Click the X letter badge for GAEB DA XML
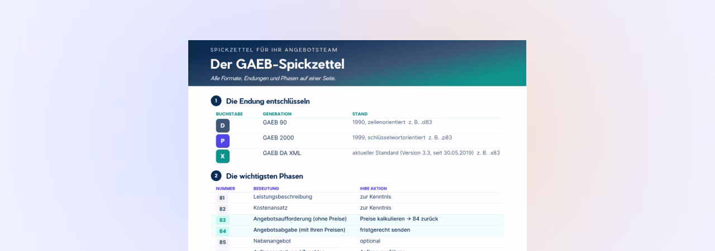 point(222,156)
